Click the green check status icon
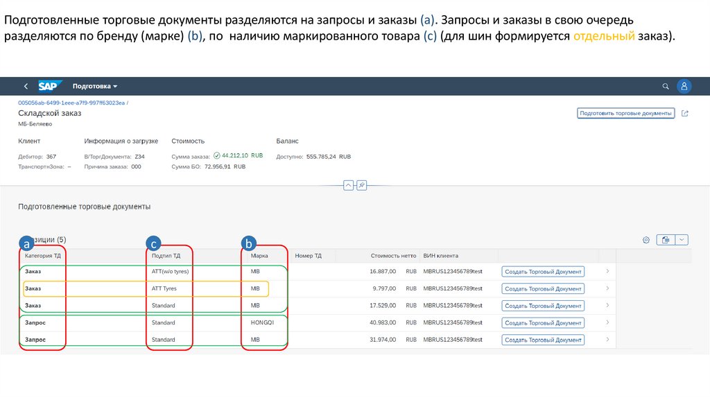 pyautogui.click(x=216, y=155)
